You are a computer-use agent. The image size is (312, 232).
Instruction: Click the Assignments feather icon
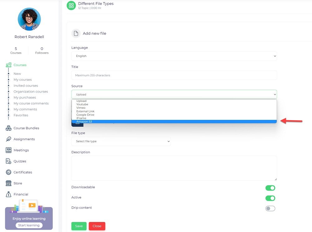(9, 139)
